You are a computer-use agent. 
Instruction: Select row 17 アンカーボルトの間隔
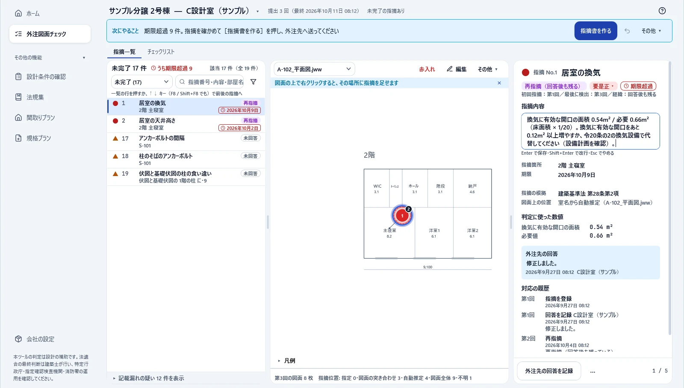click(186, 141)
